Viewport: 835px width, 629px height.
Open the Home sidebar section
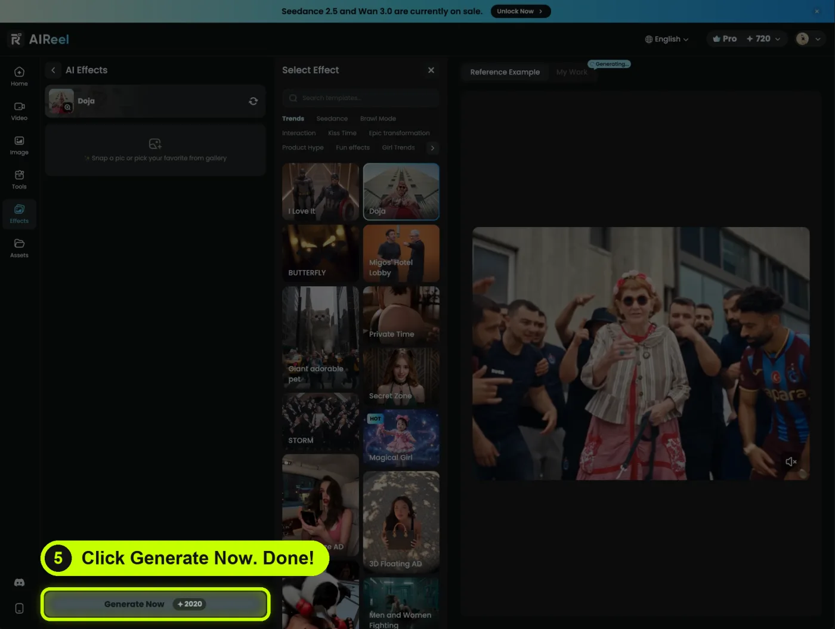tap(19, 77)
